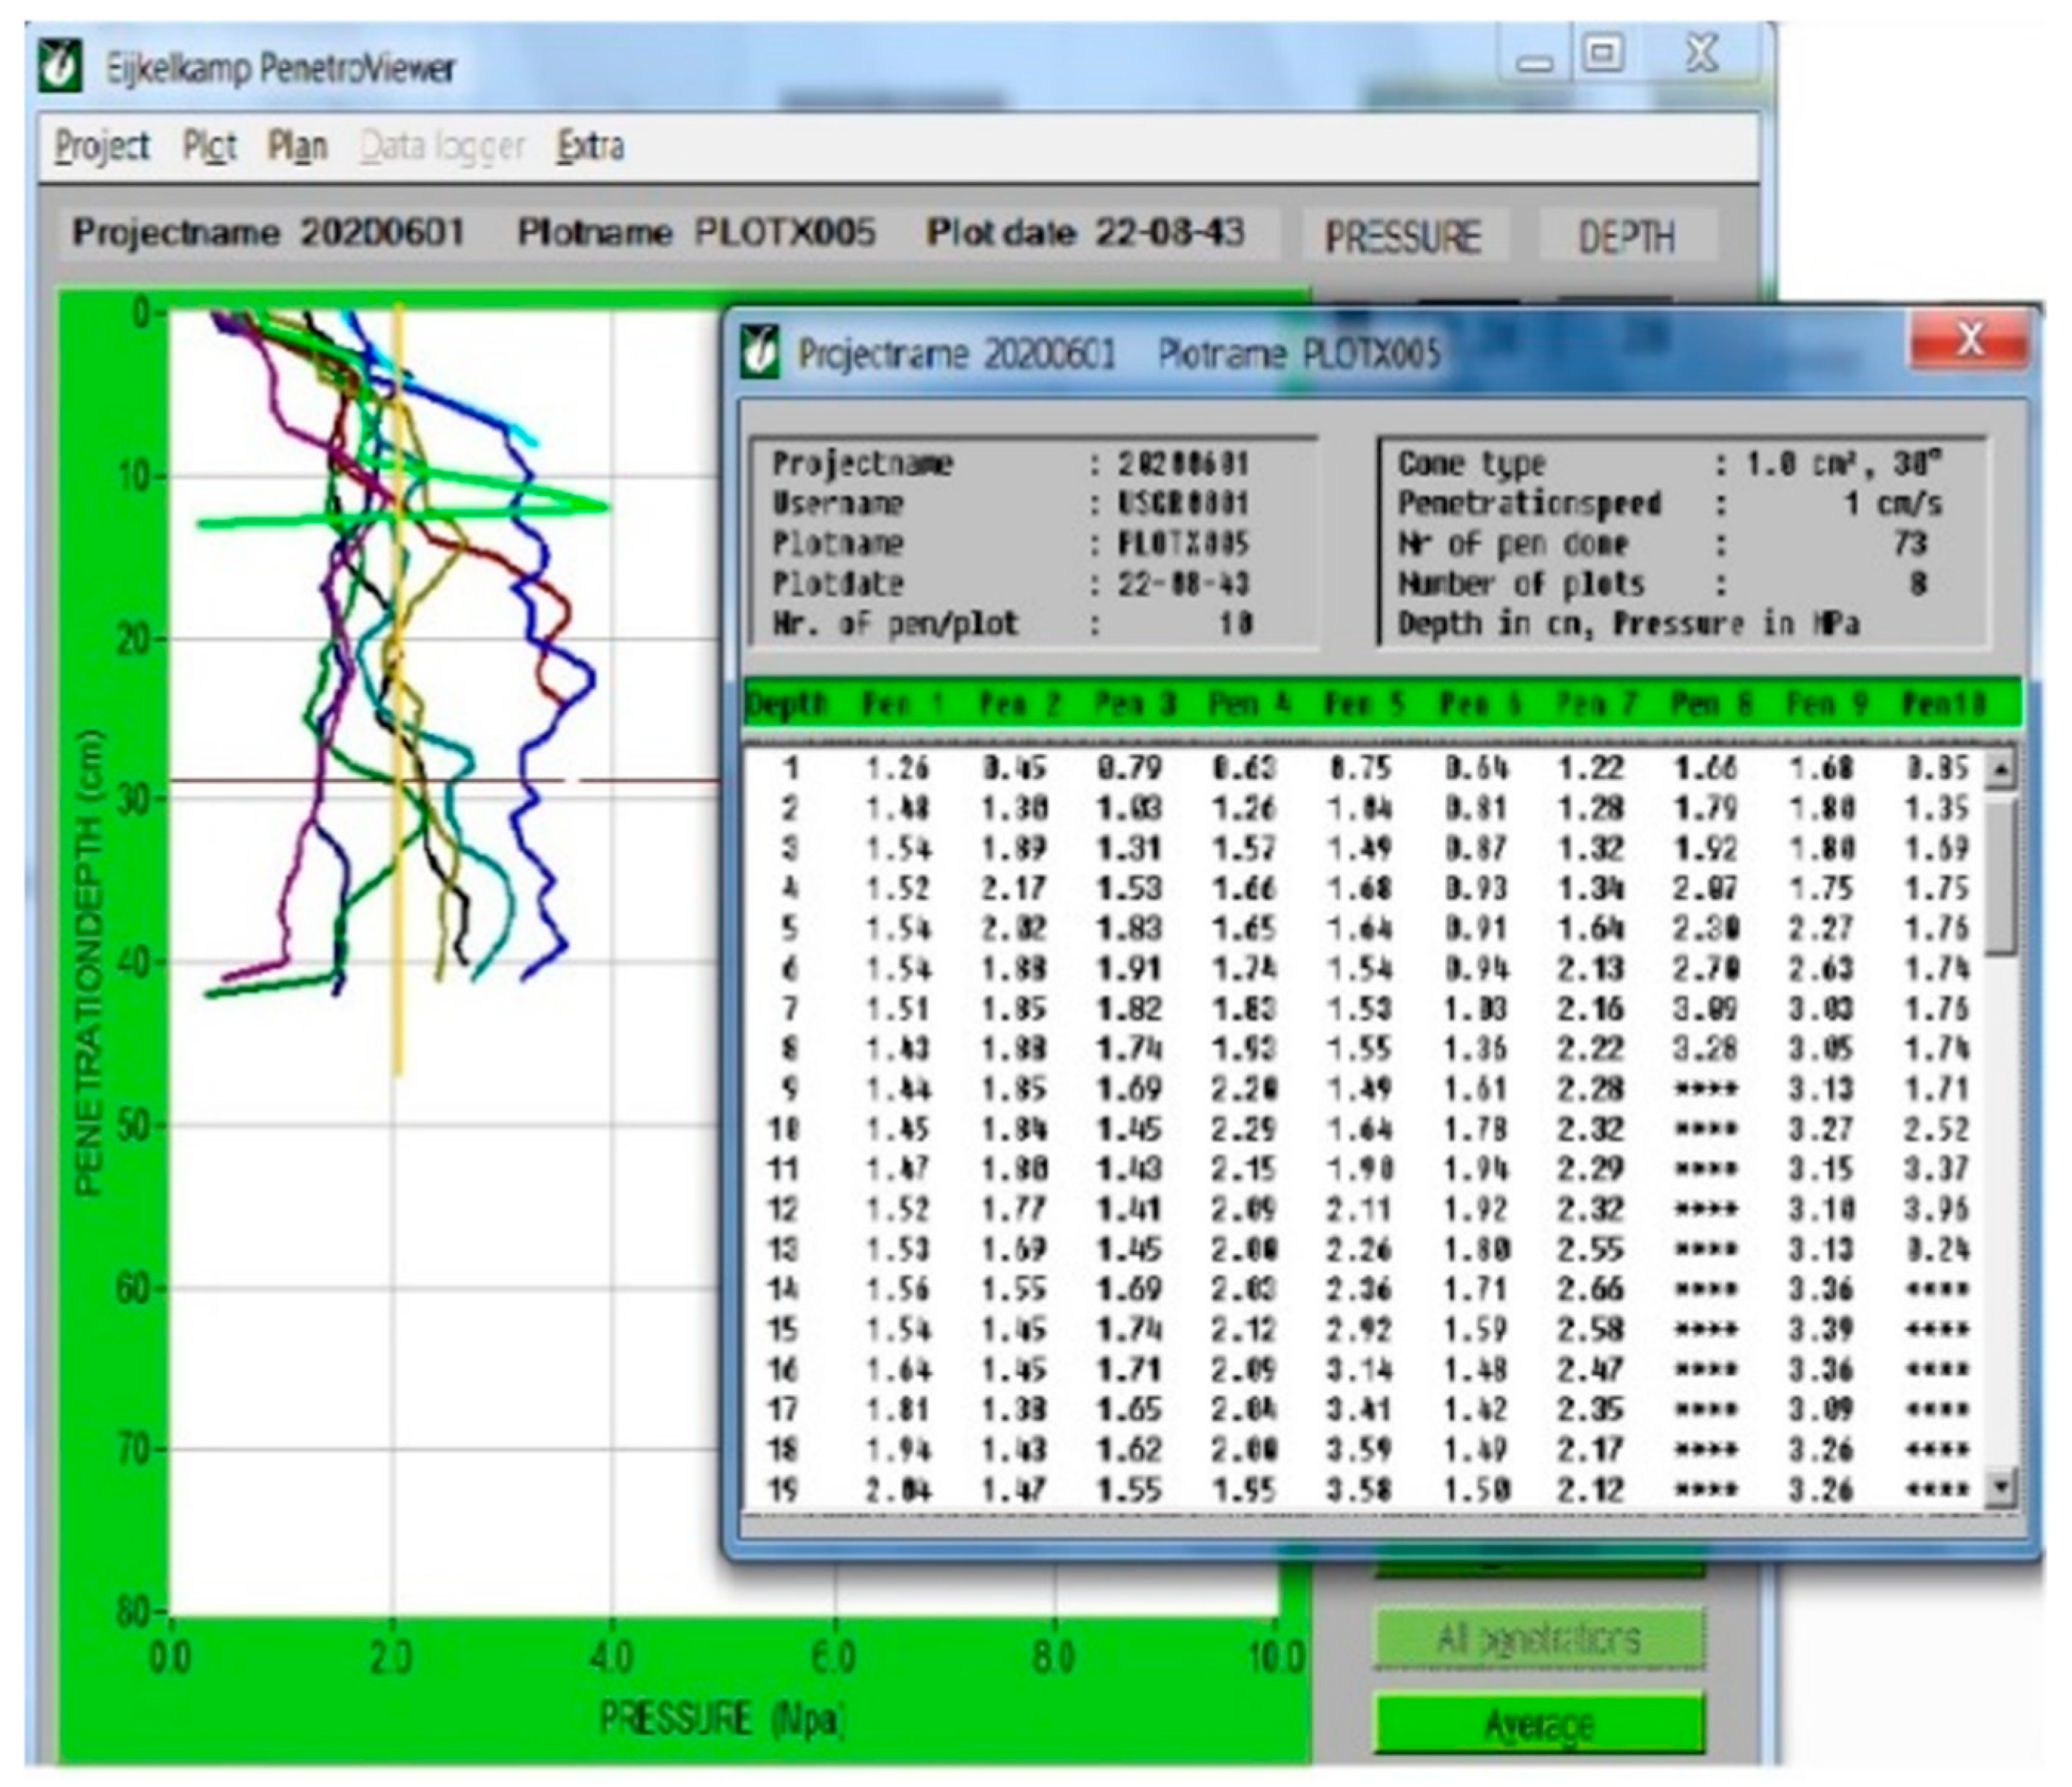2072x1787 pixels.
Task: Click the table scrollbar down arrow
Action: coord(2000,1486)
